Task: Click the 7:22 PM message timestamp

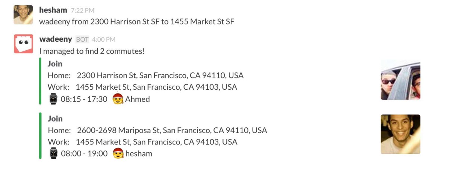Action: 82,10
